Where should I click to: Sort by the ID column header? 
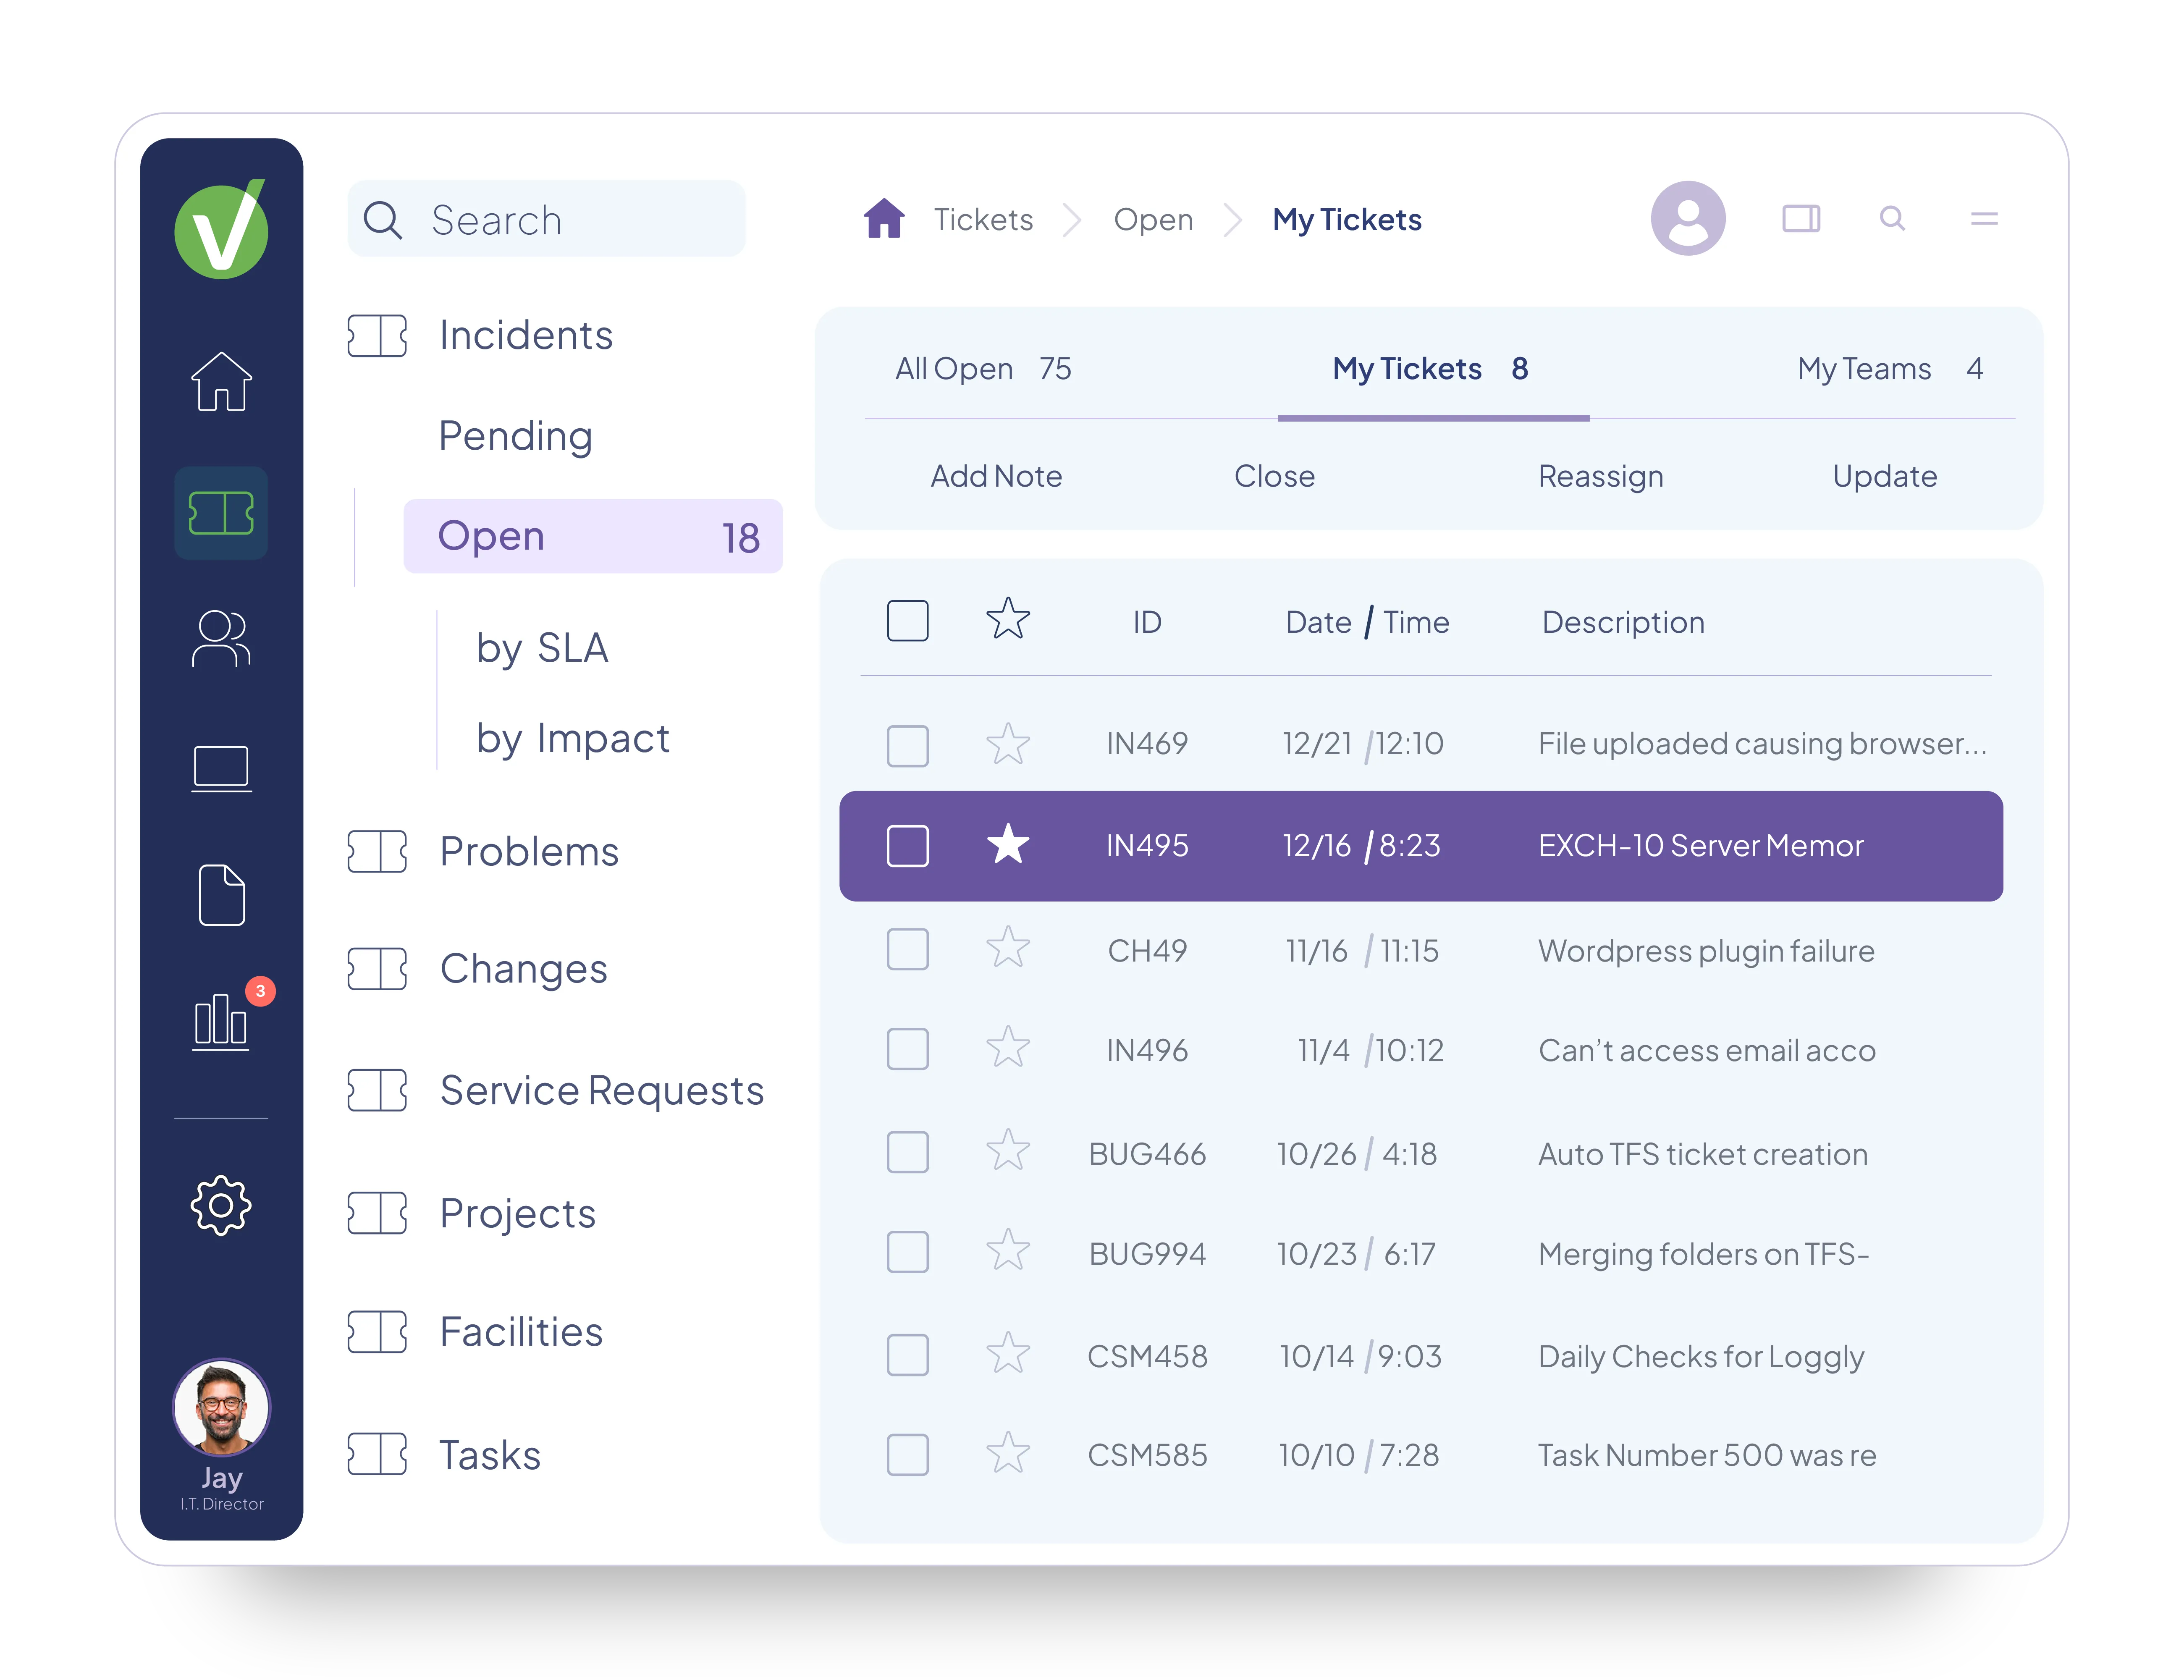tap(1147, 622)
